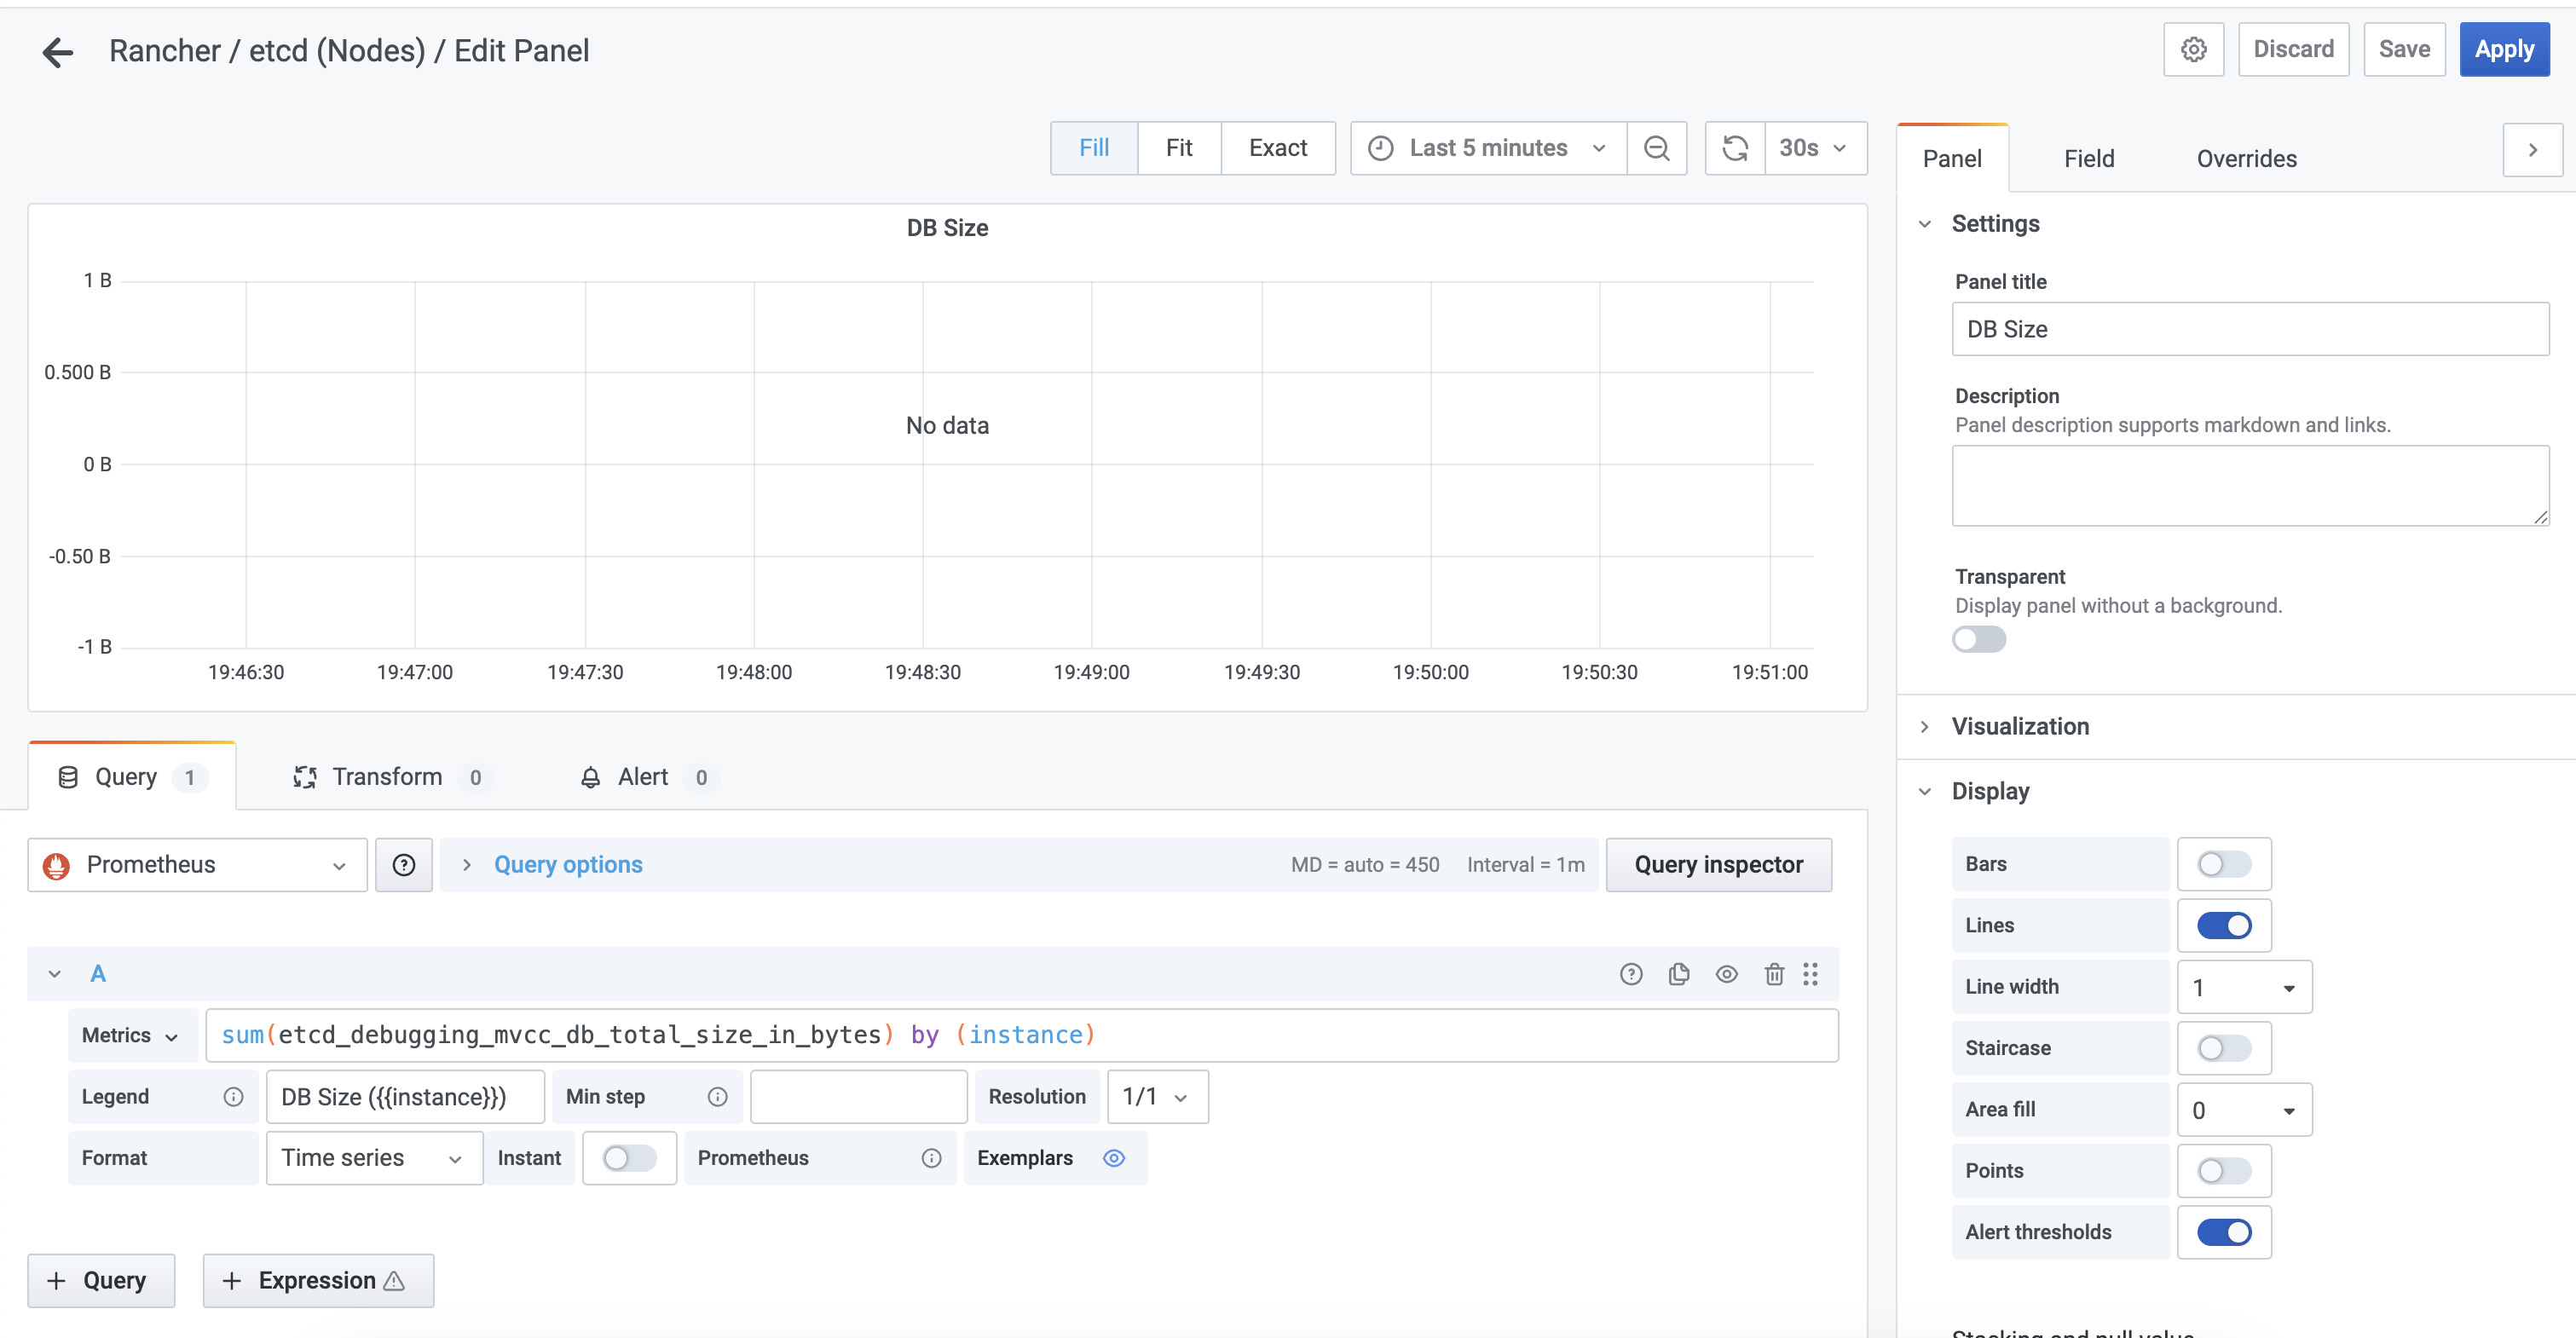Click the DB Size panel title in graph
Screen dimensions: 2576x1338
pos(947,228)
